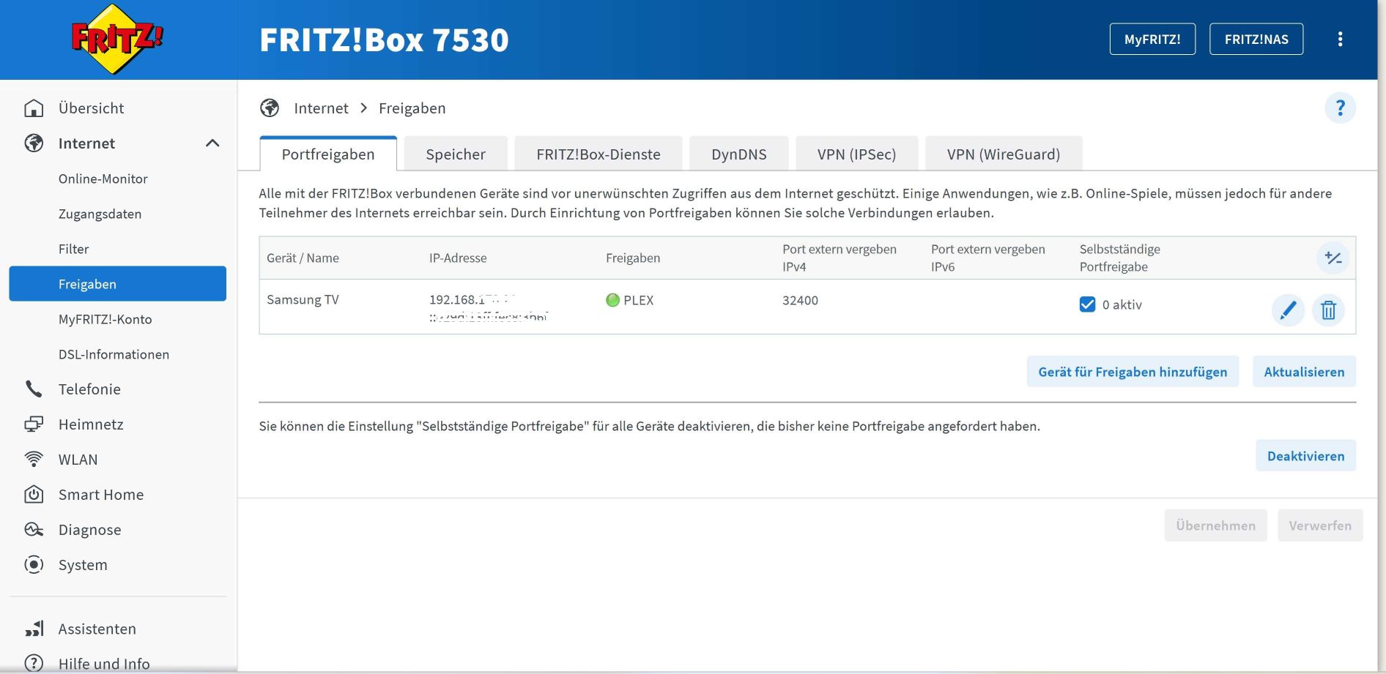Click the Gerät / Name column header

click(x=303, y=258)
